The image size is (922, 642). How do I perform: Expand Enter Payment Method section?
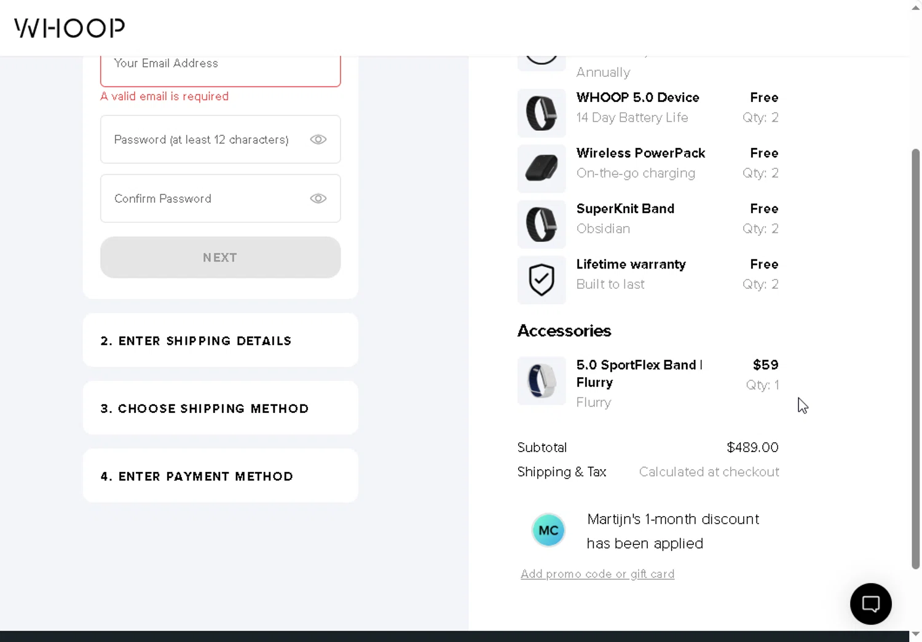click(221, 476)
